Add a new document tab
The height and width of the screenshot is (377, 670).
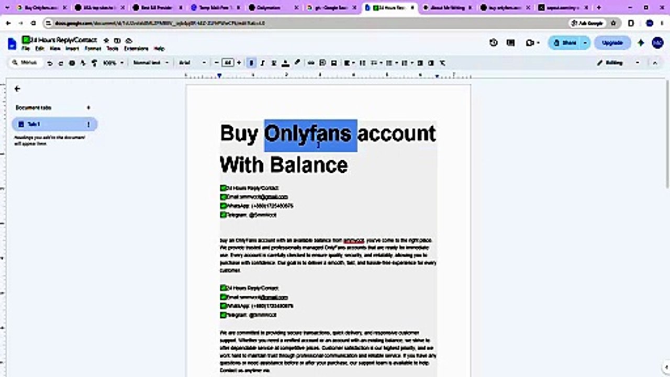88,107
